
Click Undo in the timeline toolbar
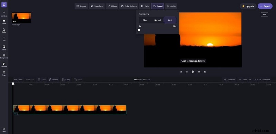click(x=18, y=80)
